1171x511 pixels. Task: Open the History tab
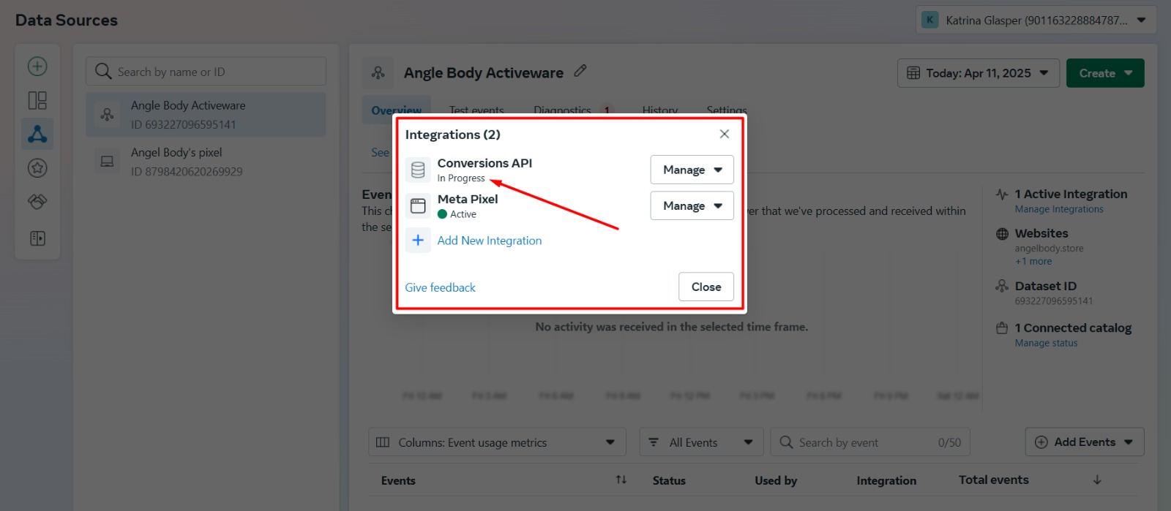(660, 110)
